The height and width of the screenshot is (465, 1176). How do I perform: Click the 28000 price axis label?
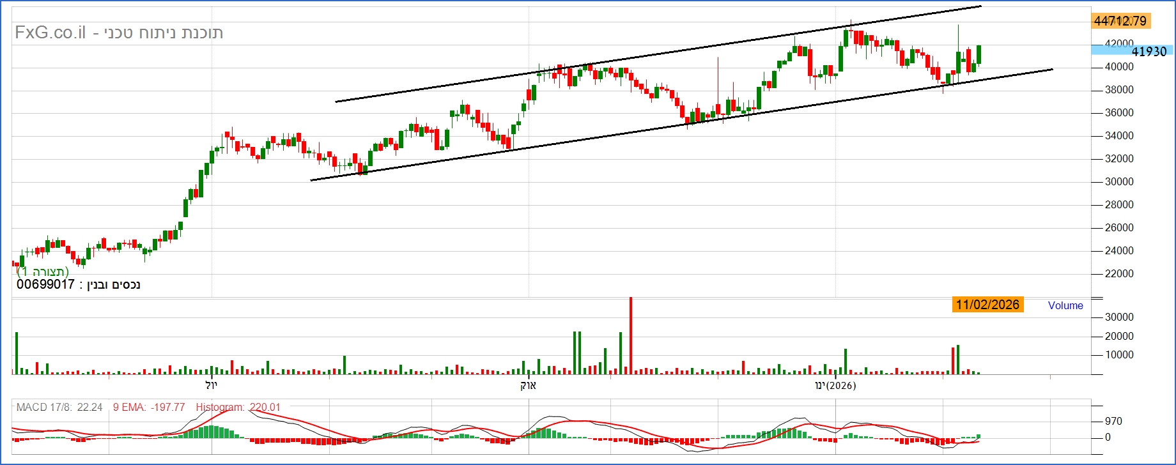1119,205
